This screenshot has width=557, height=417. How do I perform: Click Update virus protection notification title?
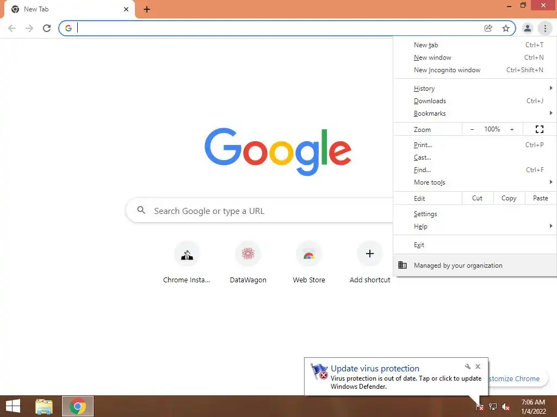[375, 369]
